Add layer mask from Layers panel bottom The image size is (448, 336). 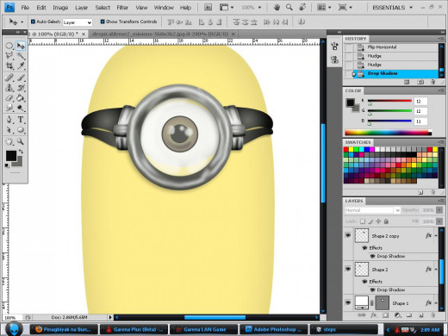point(385,315)
